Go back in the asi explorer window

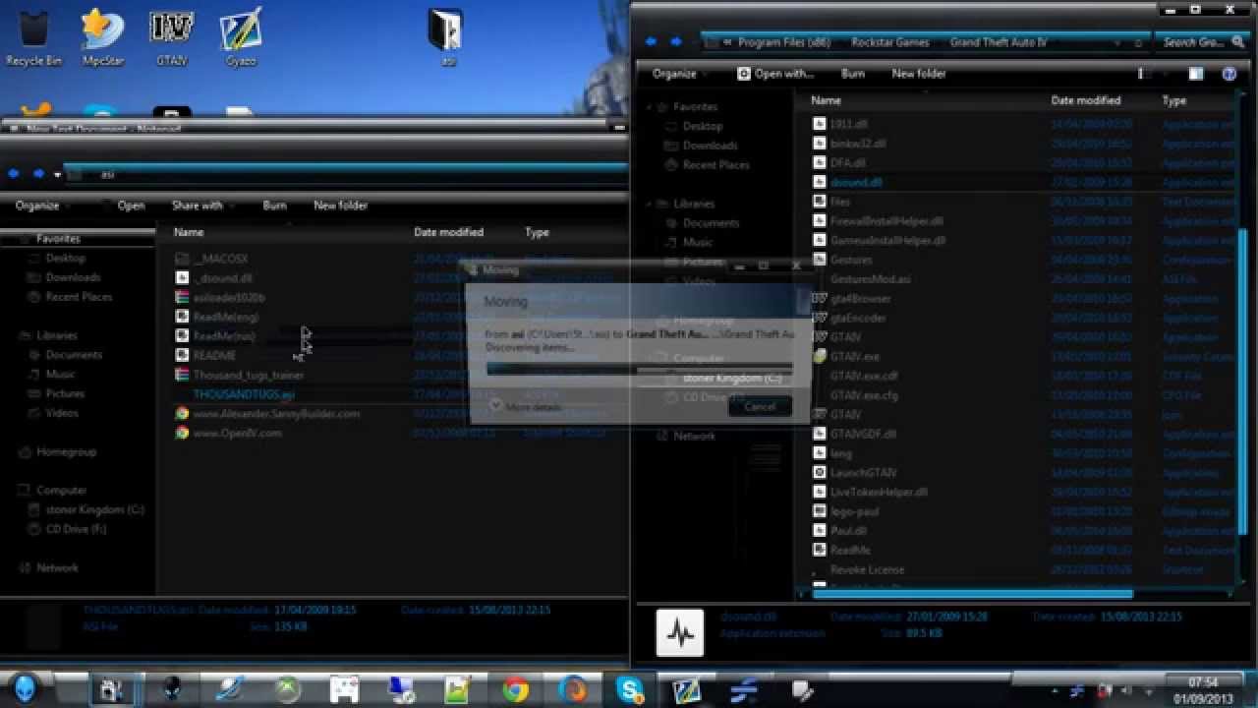point(14,174)
